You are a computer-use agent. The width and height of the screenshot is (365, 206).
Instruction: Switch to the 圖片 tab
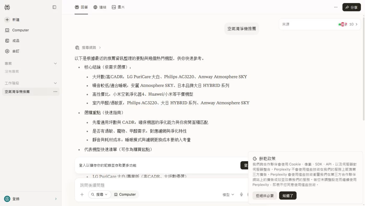tap(118, 7)
